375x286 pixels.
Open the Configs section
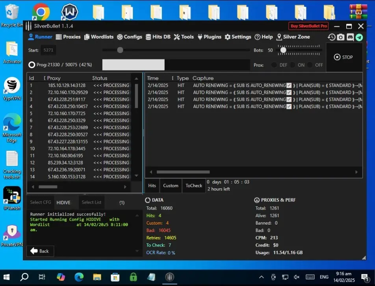pos(129,37)
